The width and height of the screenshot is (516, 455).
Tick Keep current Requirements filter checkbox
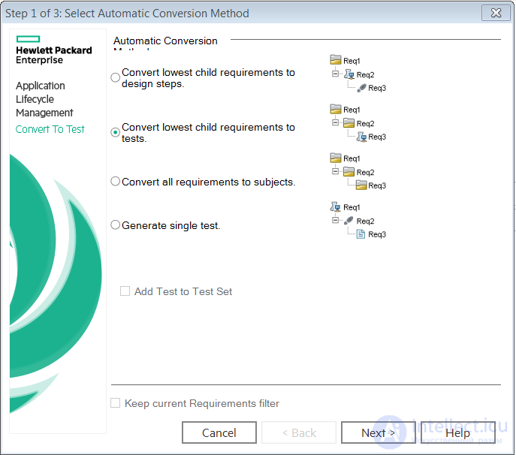pos(115,403)
